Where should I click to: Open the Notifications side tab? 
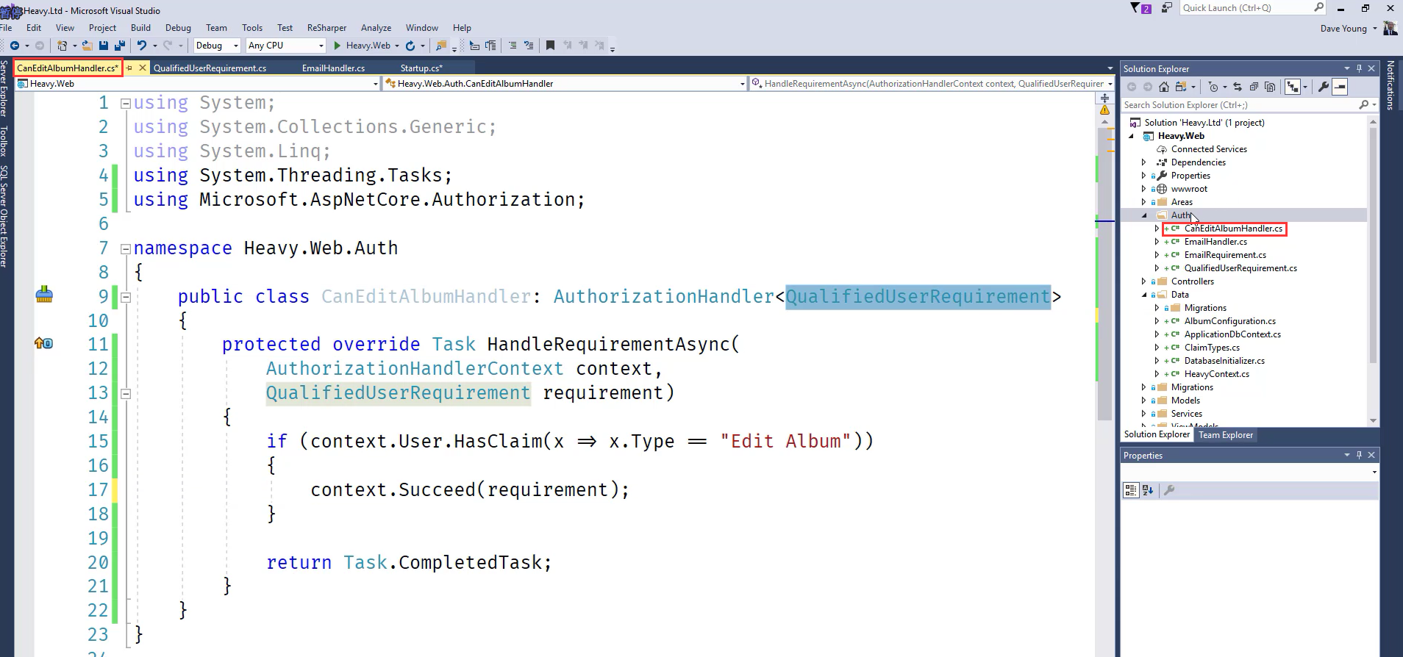click(x=1390, y=85)
